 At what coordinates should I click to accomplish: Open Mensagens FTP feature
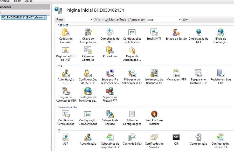[176, 75]
